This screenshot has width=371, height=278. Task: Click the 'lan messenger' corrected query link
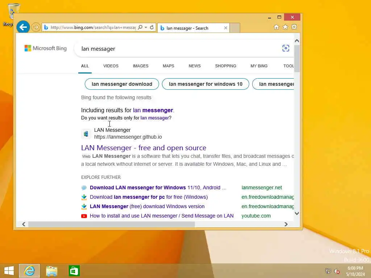coord(153,110)
